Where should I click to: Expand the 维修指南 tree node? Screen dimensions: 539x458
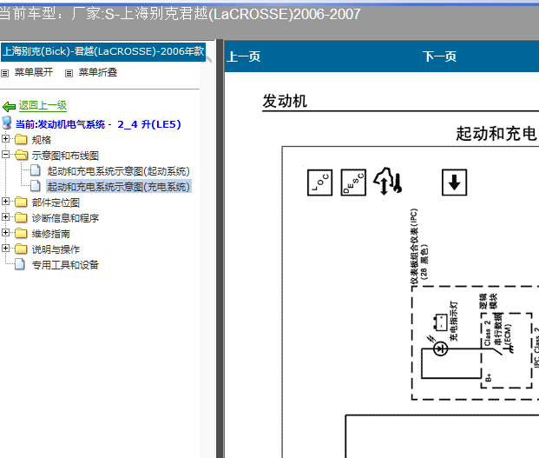(5, 233)
